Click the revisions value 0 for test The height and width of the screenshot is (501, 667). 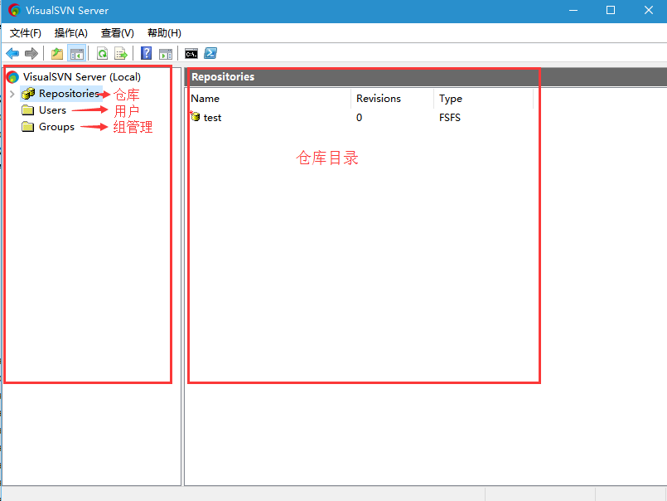coord(359,118)
